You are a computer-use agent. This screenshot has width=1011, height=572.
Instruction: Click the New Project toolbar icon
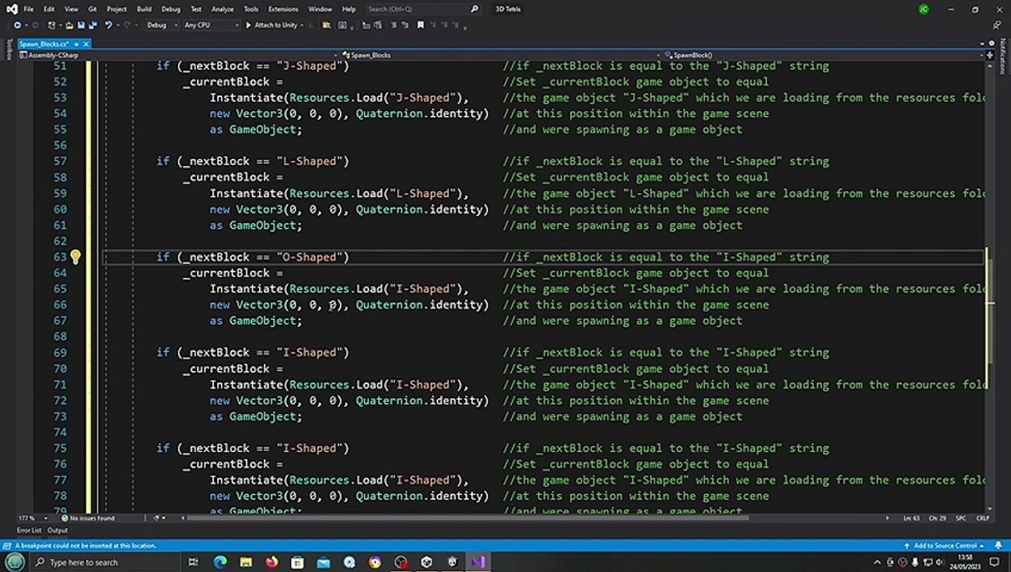click(x=51, y=25)
